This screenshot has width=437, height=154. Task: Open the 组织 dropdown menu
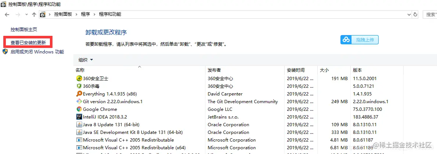click(x=85, y=60)
